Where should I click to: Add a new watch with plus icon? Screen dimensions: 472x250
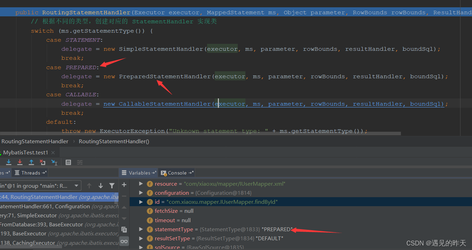(124, 185)
